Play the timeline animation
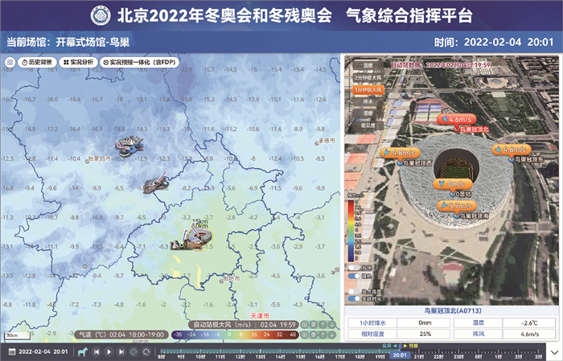 click(x=109, y=352)
